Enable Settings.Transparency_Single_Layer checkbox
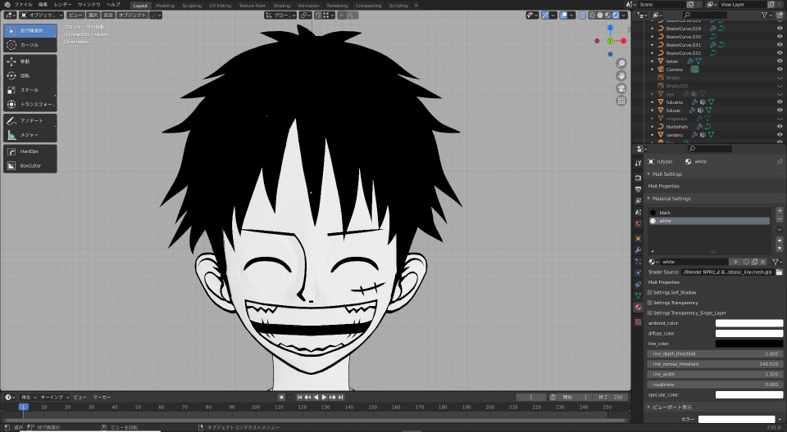 (x=650, y=313)
